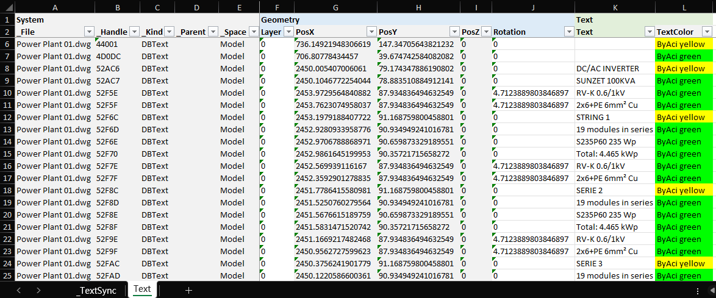Select the SERIE 2 text cell
716x298 pixels.
point(615,190)
